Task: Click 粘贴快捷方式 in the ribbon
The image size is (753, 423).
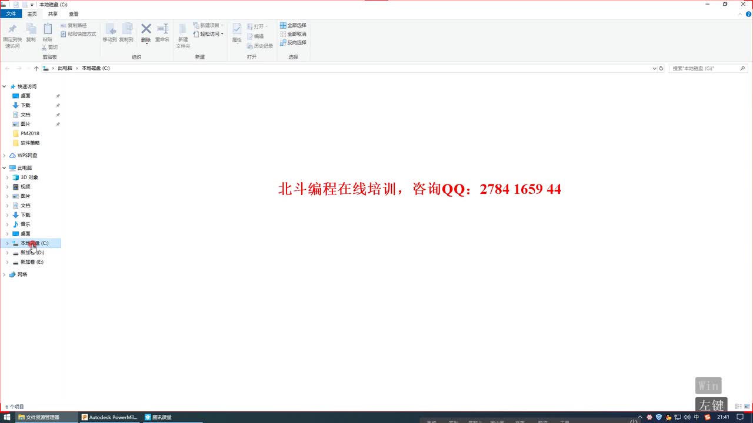Action: point(78,34)
